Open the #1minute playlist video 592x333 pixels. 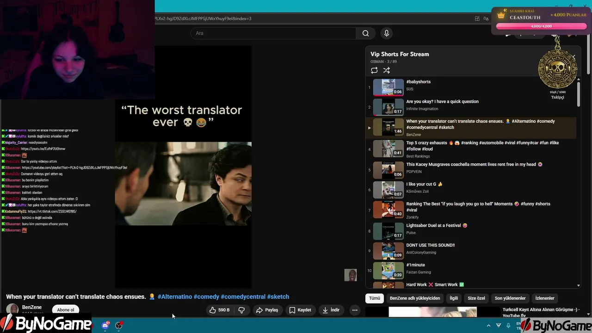[472, 271]
